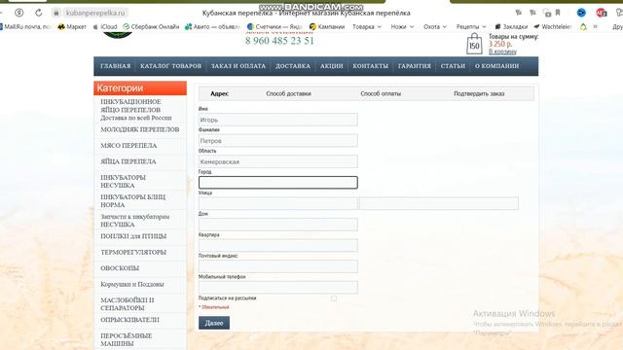Open the Кампании bookmark

click(327, 26)
